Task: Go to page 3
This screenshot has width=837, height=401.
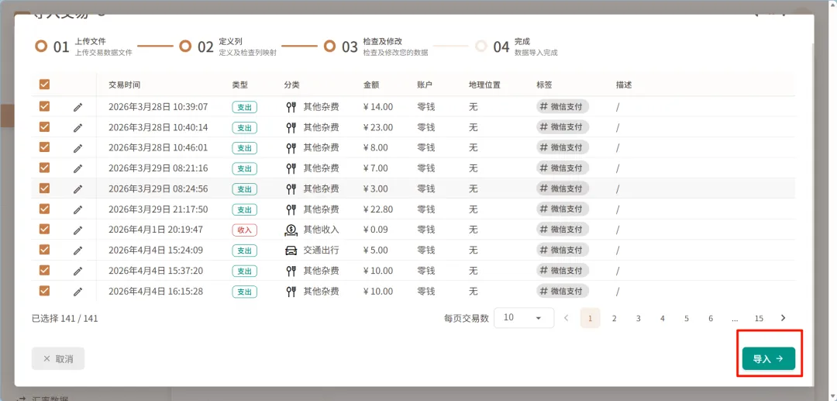Action: [x=639, y=318]
